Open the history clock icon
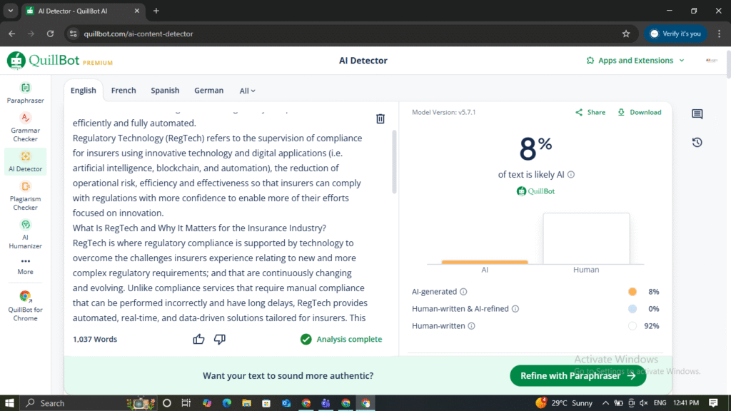Viewport: 731px width, 411px height. click(x=697, y=143)
